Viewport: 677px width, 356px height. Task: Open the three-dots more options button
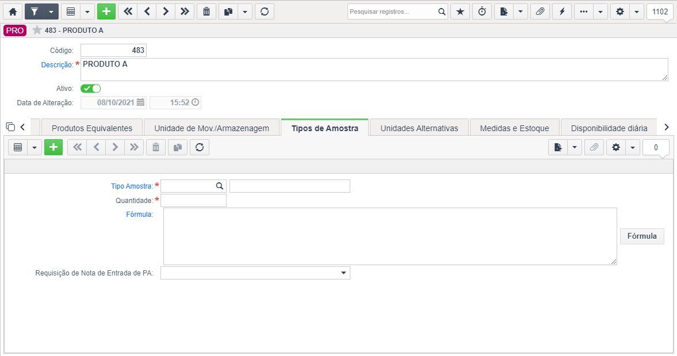pyautogui.click(x=584, y=12)
